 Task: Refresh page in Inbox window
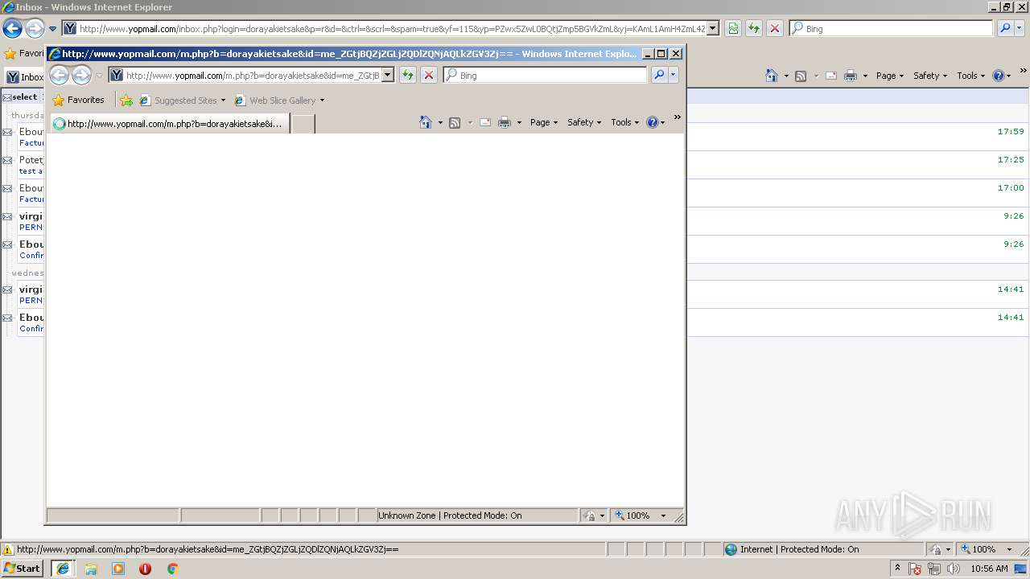(x=754, y=28)
